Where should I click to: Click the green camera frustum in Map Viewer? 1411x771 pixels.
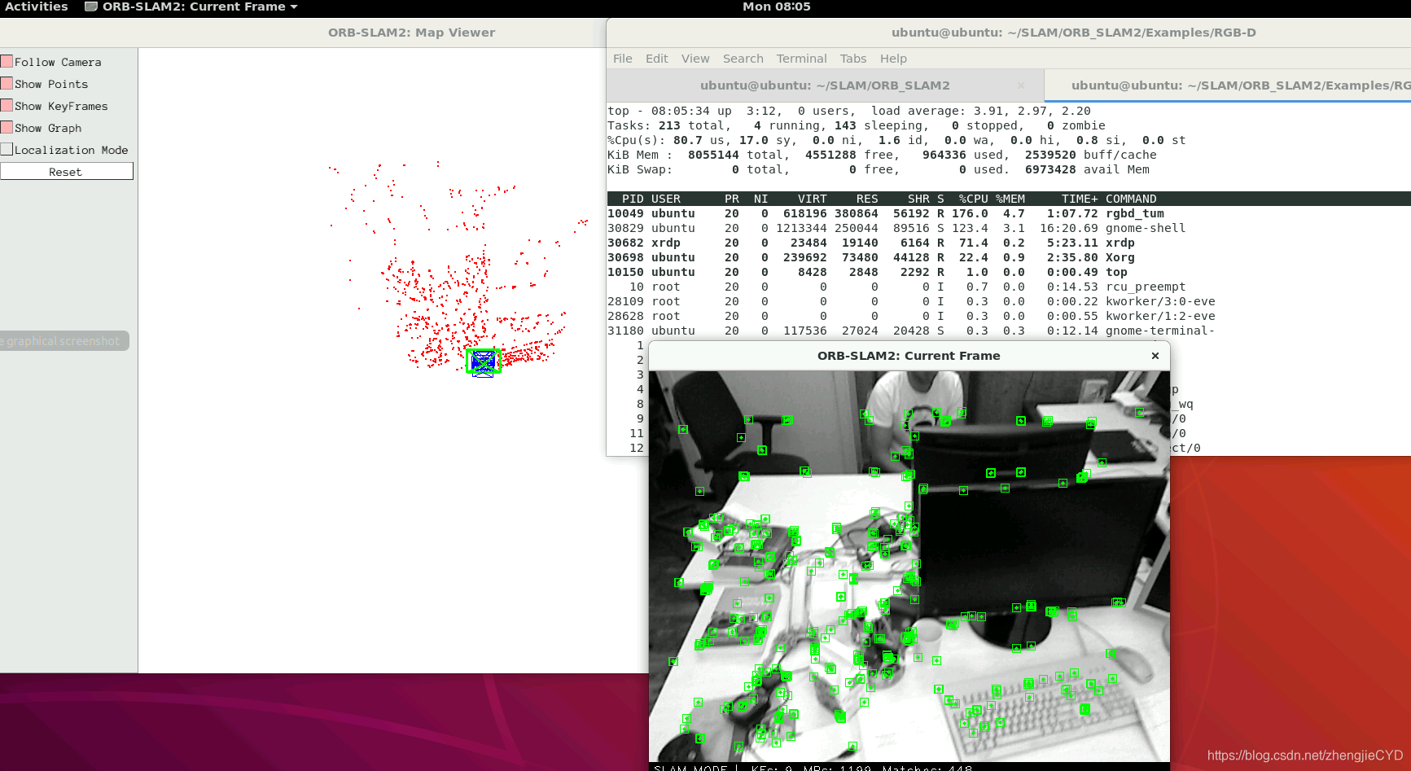483,361
